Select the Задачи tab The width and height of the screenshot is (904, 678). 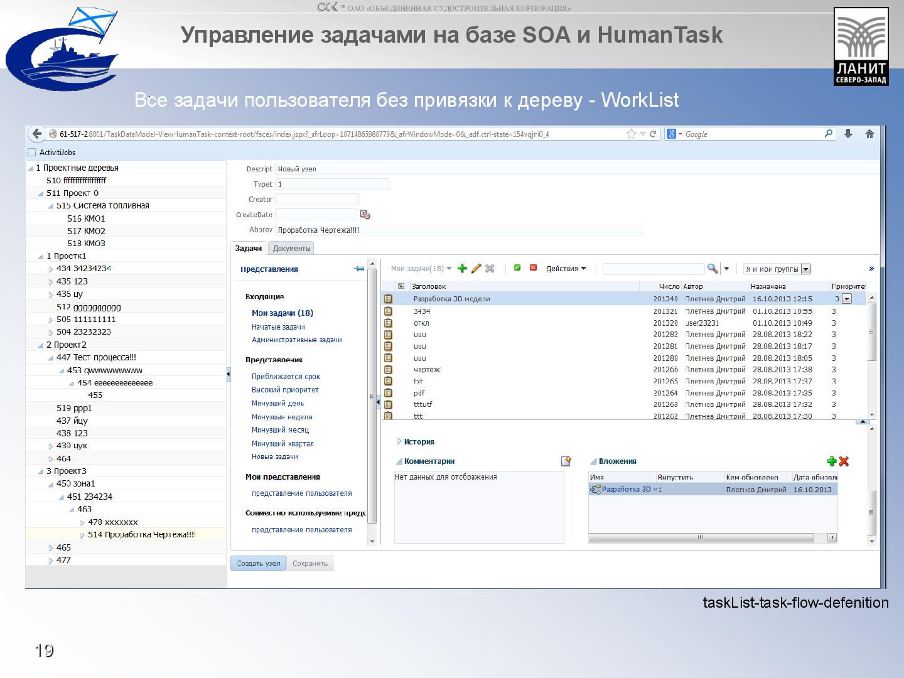click(249, 247)
